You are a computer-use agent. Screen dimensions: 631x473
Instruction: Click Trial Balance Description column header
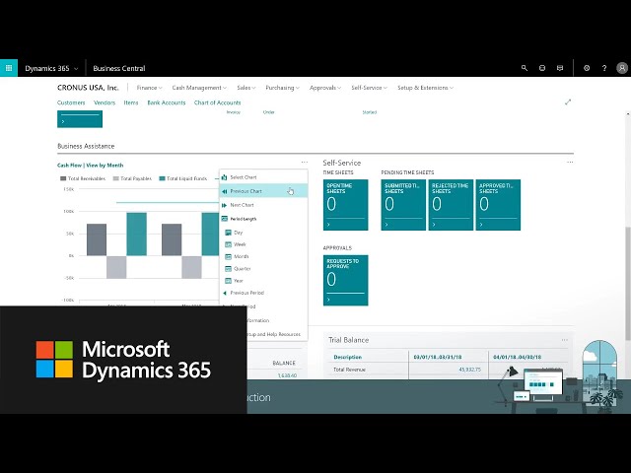(x=348, y=357)
